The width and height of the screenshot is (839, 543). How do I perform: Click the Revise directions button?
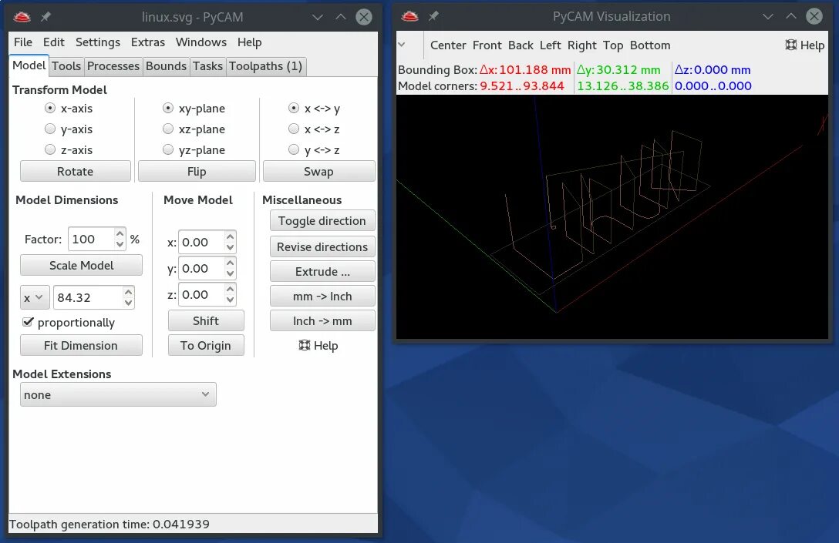click(x=322, y=247)
